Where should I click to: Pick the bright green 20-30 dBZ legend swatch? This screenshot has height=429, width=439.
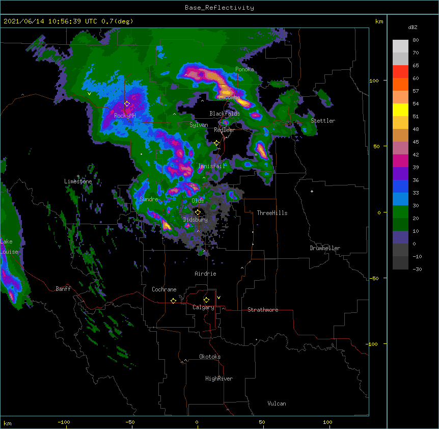400,212
